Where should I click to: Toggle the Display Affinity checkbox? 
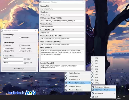(4, 51)
